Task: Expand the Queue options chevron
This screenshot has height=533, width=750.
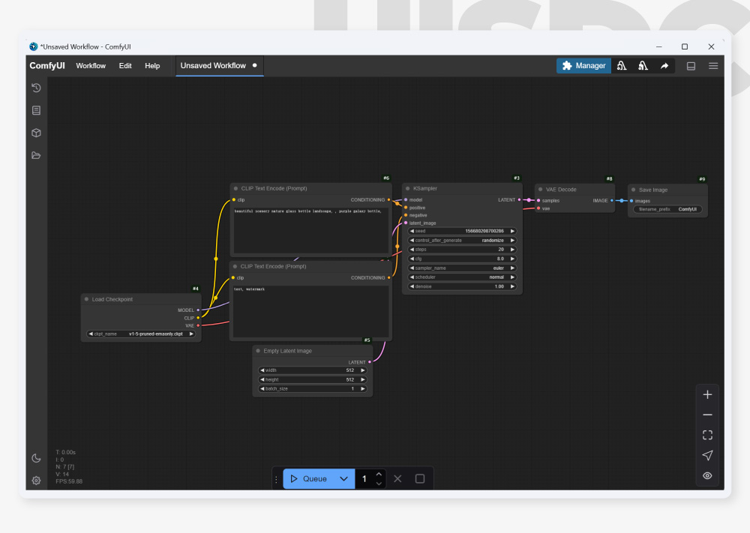Action: click(x=344, y=478)
